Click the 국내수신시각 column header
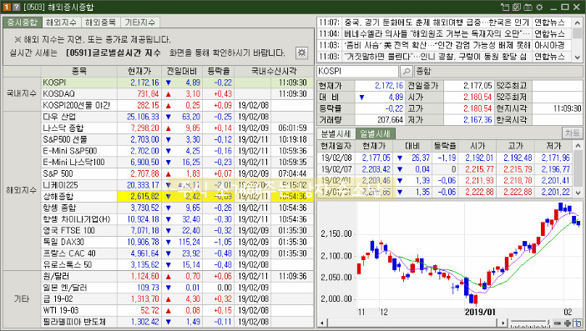 [274, 71]
